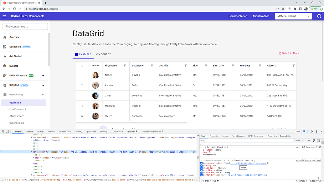Open the Material Theme dropdown
This screenshot has width=324, height=182.
pos(293,16)
